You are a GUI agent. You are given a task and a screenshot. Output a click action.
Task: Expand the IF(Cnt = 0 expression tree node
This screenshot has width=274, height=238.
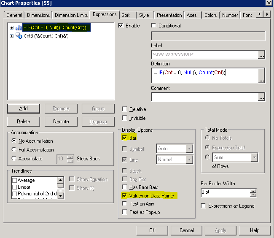11,28
